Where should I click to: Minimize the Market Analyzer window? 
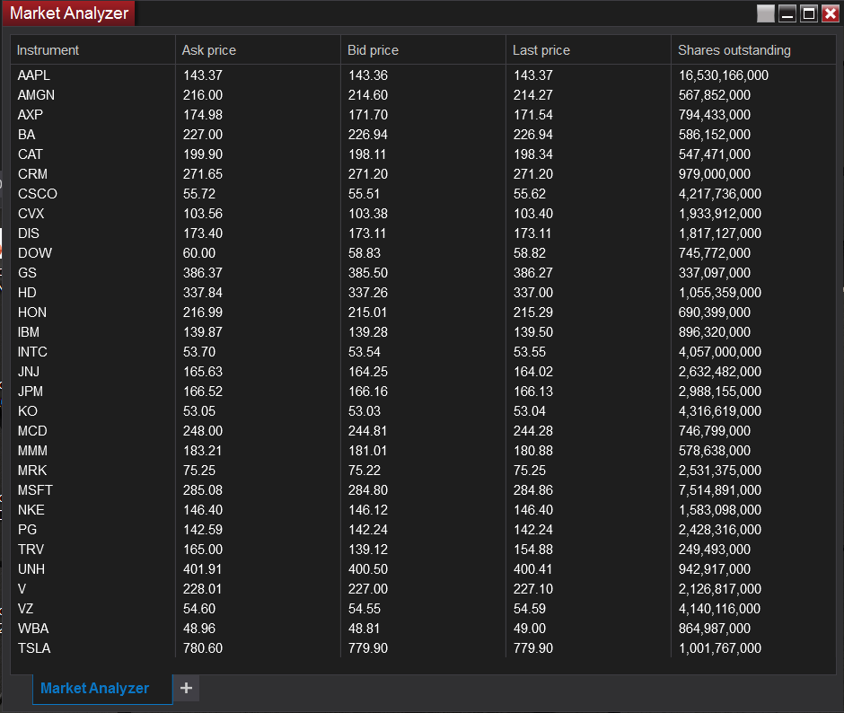tap(787, 14)
